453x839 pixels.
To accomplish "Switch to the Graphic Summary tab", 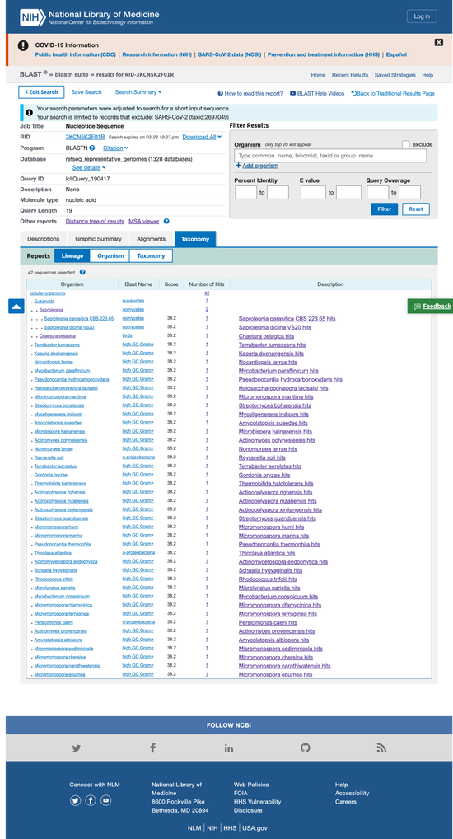I will (x=98, y=239).
